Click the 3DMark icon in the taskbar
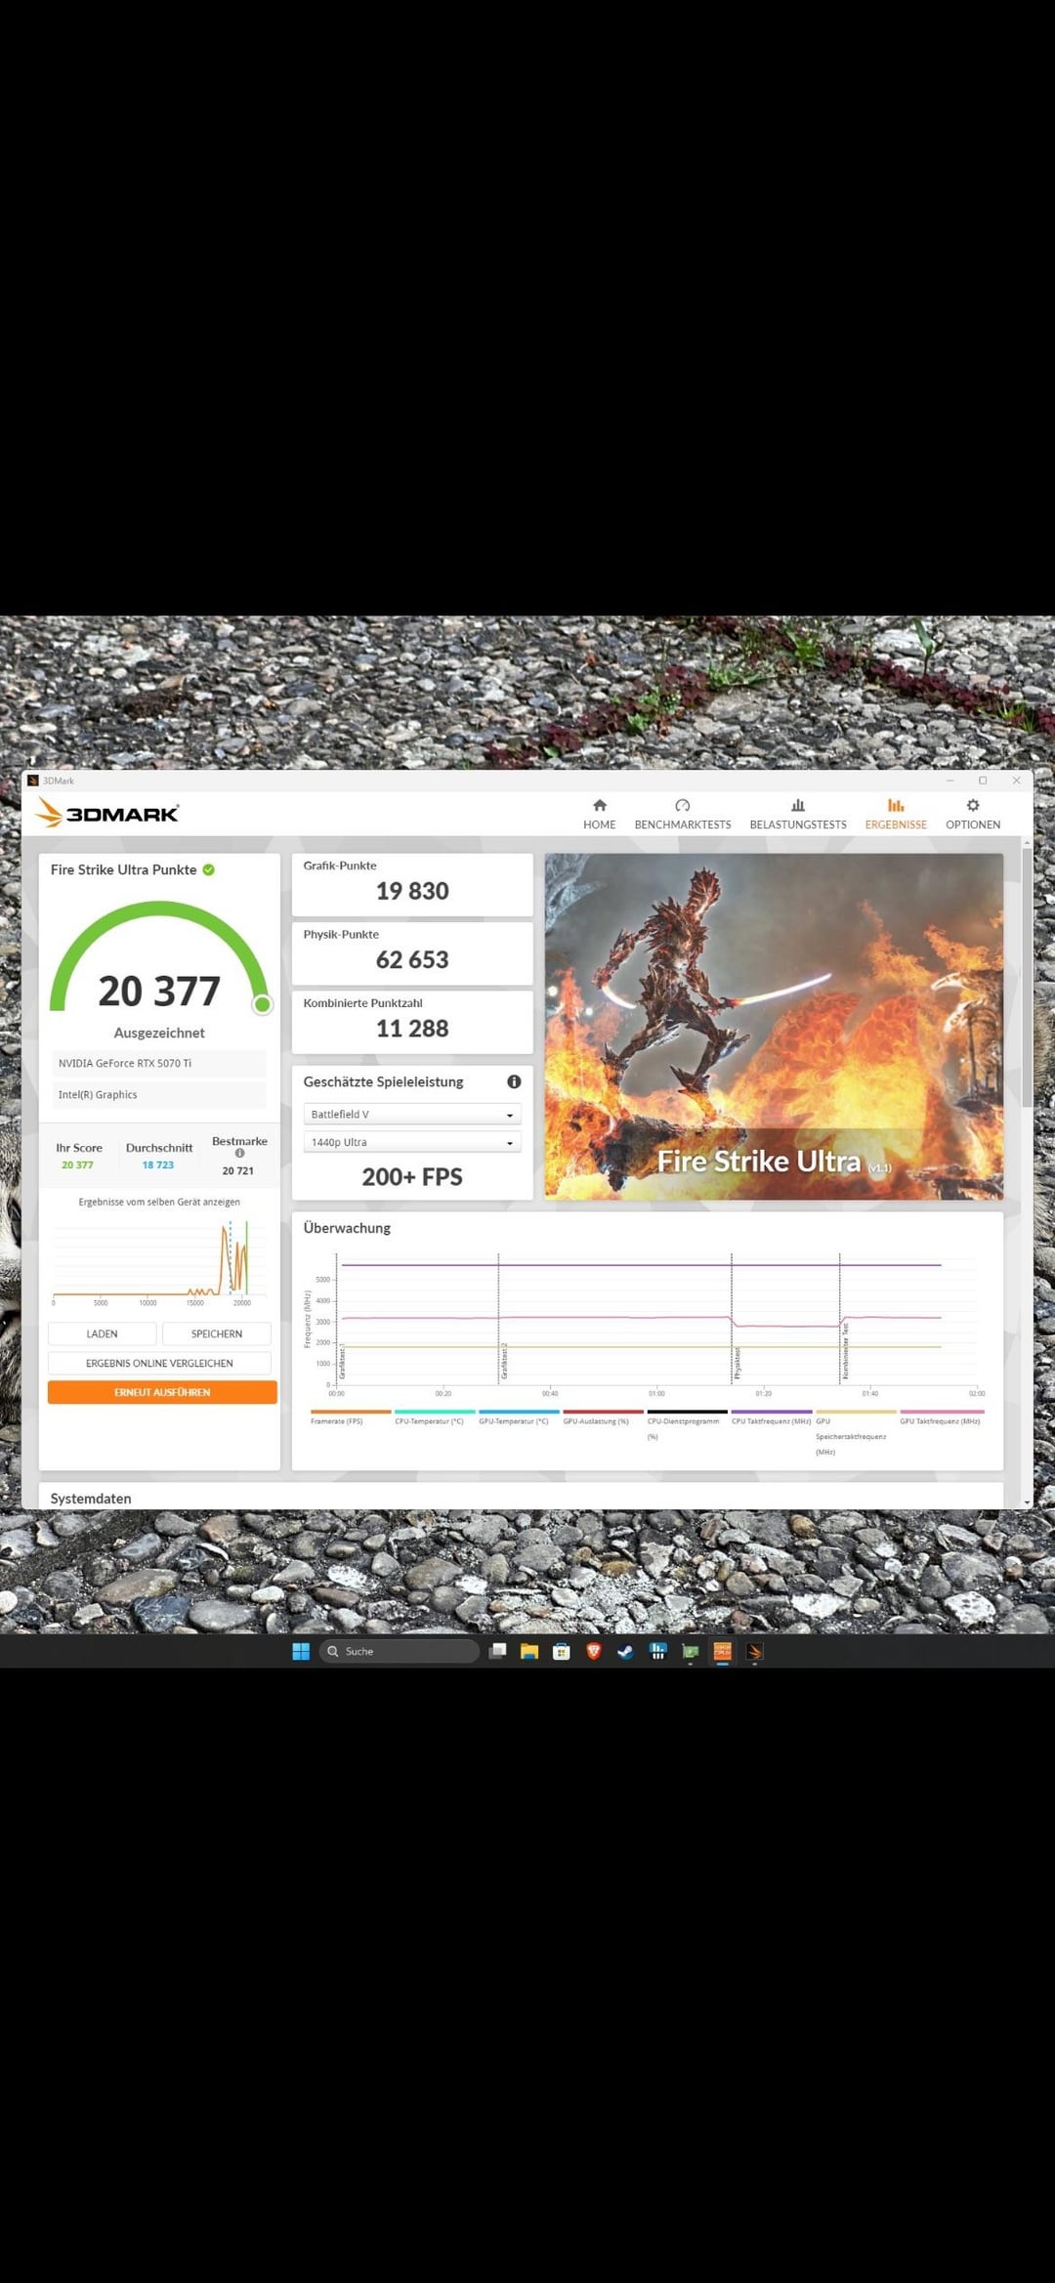The height and width of the screenshot is (2283, 1055). tap(754, 1651)
